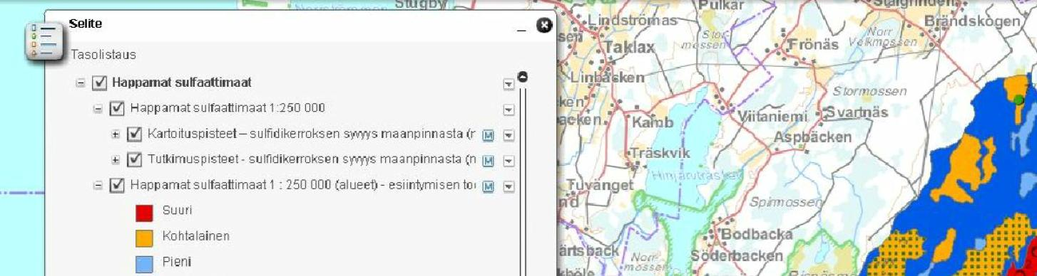Open options dropdown for Kartoituspisteet layer
Viewport: 1037px width, 276px height.
509,136
